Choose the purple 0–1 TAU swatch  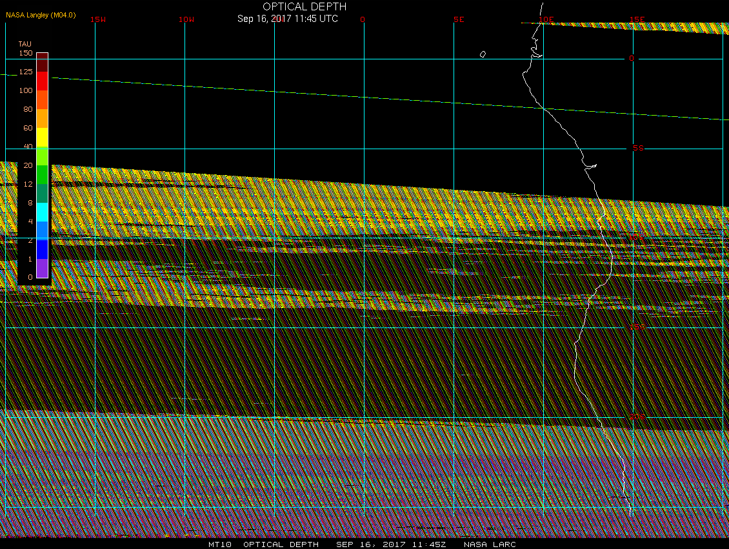(42, 269)
